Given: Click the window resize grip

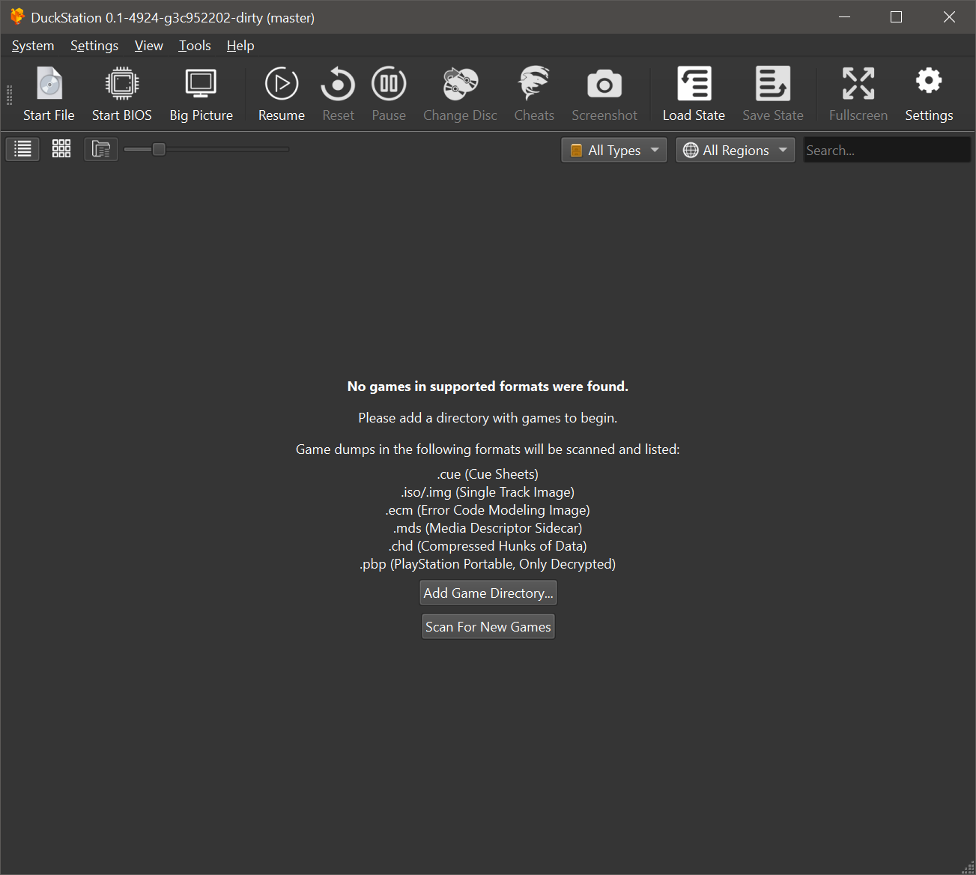Looking at the screenshot, I should tap(968, 867).
